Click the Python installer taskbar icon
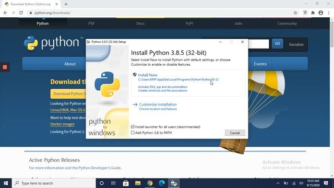This screenshot has width=334, height=188. (x=174, y=183)
